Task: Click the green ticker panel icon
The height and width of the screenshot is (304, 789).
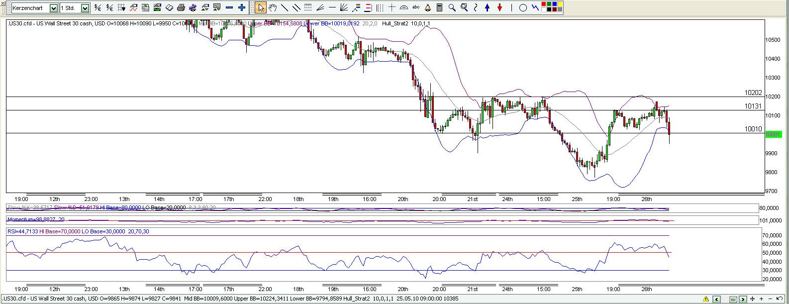Action: coord(157,7)
